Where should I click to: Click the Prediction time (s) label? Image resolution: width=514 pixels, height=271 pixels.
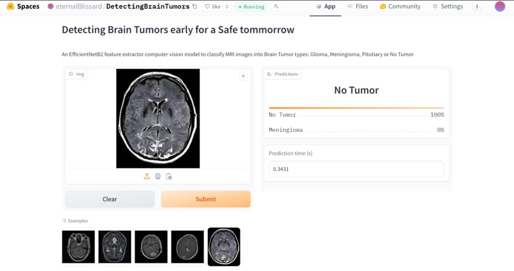point(290,153)
